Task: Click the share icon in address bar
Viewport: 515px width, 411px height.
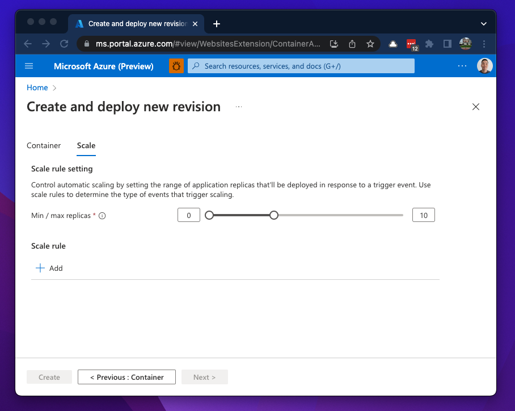Action: tap(352, 44)
